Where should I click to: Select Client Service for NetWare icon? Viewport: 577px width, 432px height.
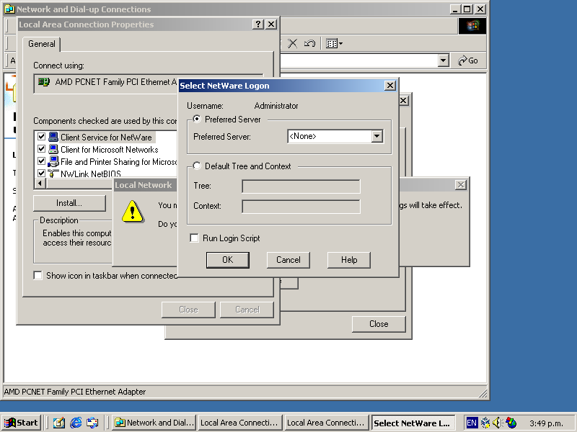53,137
